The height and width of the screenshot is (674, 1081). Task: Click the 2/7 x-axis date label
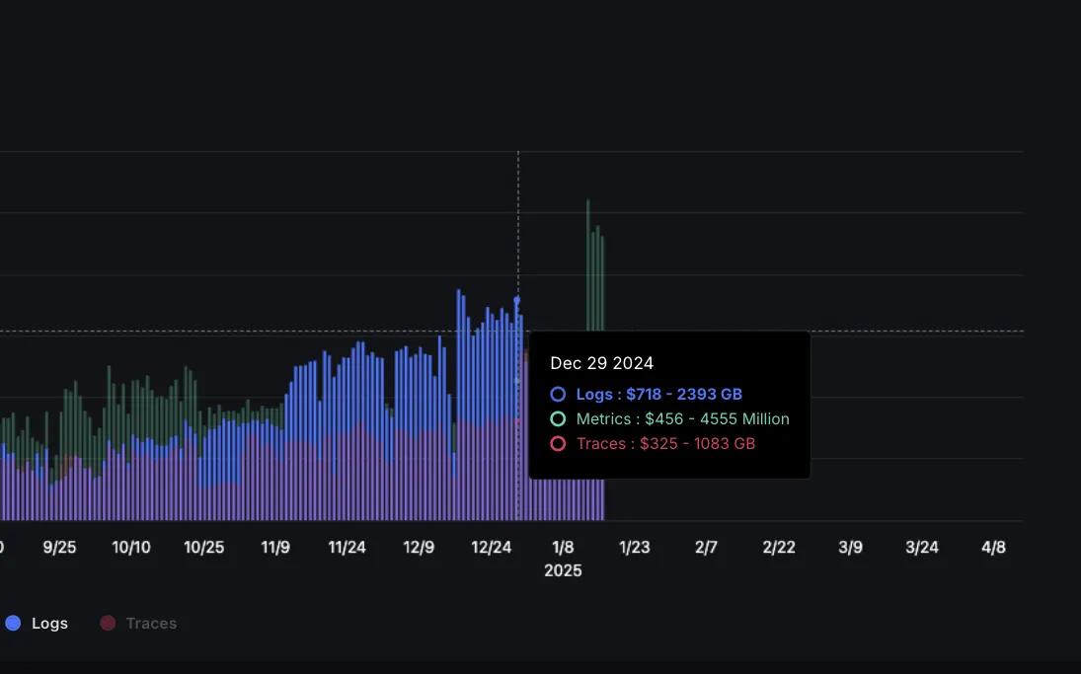(706, 548)
